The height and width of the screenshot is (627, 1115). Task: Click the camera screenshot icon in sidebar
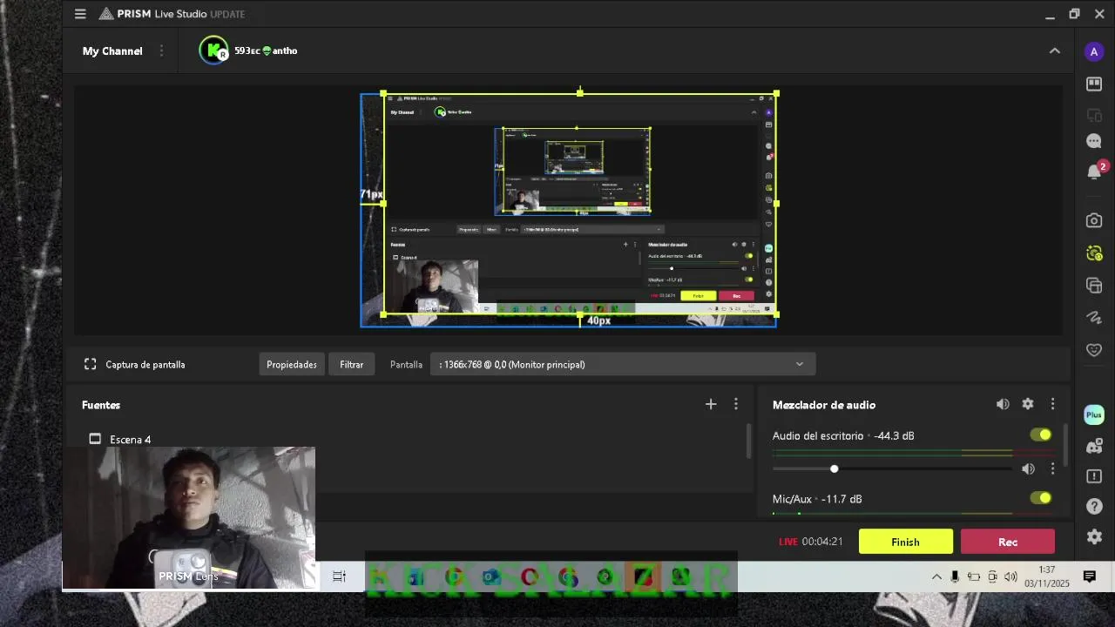click(x=1094, y=221)
